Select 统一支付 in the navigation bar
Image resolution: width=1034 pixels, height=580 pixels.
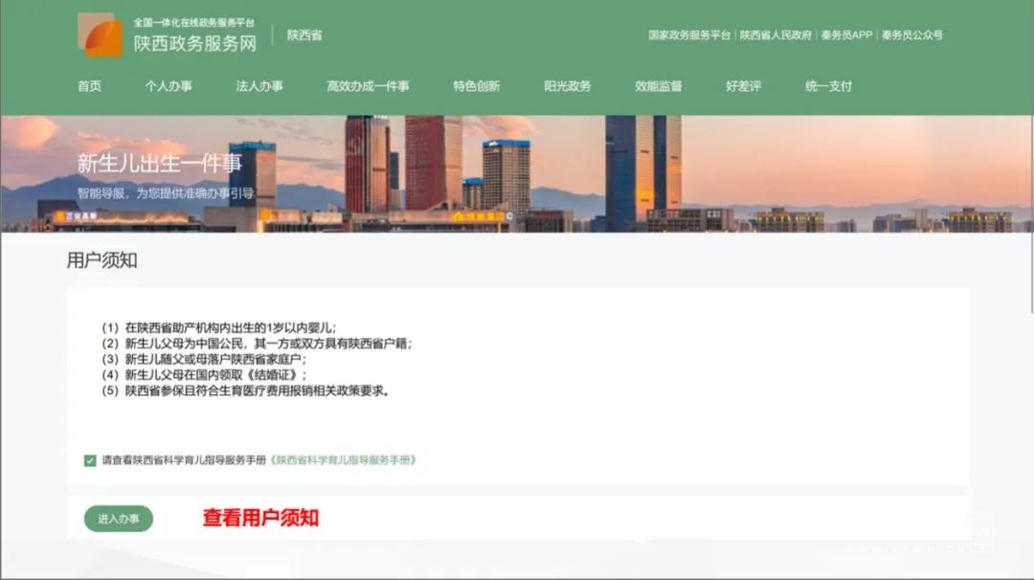829,86
